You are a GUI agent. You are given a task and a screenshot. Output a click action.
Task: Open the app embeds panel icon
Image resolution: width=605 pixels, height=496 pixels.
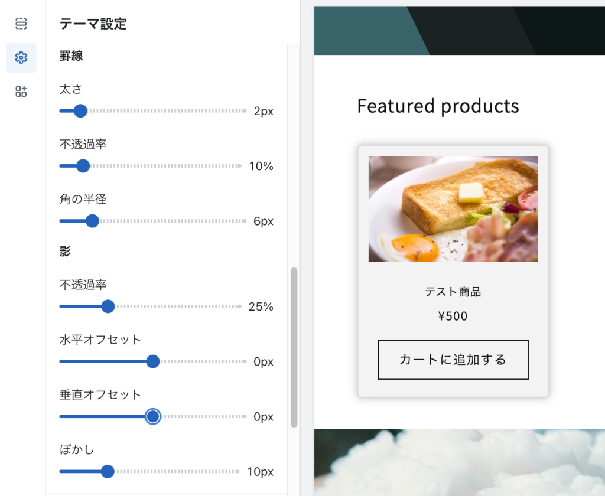coord(21,91)
